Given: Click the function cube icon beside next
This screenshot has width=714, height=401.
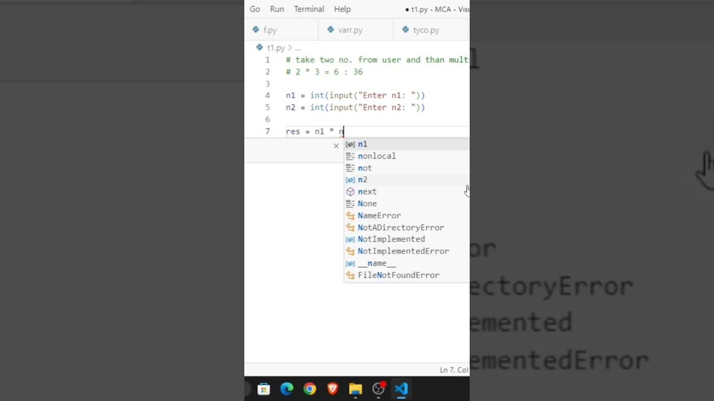Looking at the screenshot, I should click(x=350, y=192).
